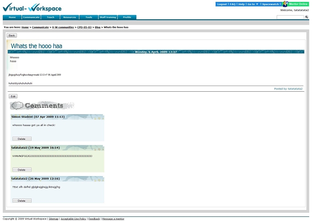Viewport: 312px width, 221px height.
Task: Click the Back button
Action: tap(12, 35)
